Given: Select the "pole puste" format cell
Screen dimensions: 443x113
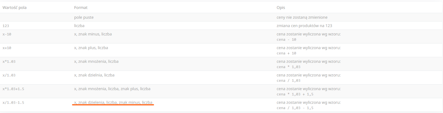Looking at the screenshot, I should 84,17.
